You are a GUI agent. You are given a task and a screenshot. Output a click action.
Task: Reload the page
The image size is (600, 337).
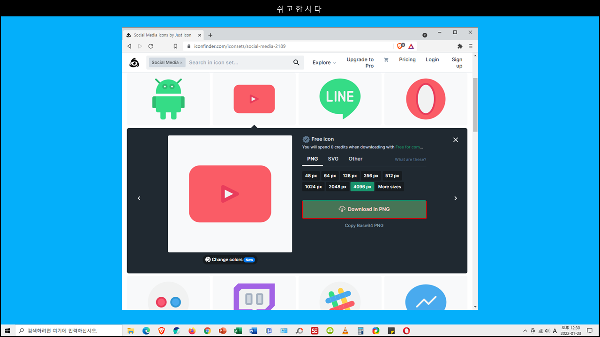(150, 46)
